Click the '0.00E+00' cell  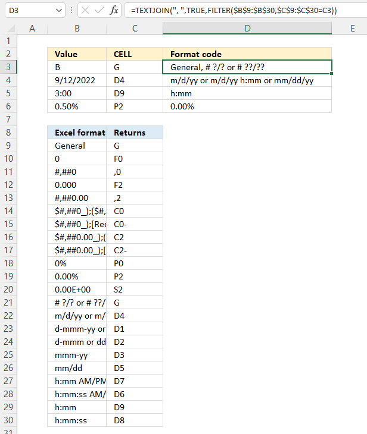click(x=77, y=290)
